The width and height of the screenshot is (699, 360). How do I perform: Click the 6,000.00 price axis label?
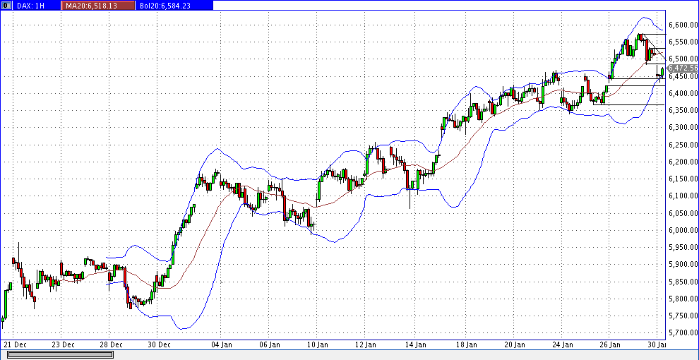coord(683,230)
